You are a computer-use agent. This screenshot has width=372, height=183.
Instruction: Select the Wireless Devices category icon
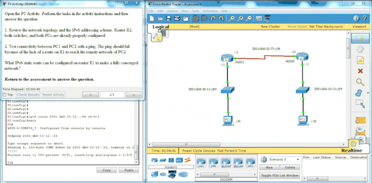[x=179, y=160]
